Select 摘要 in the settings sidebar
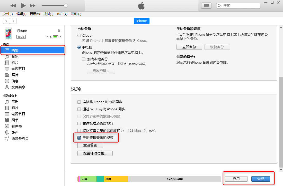 coord(33,50)
